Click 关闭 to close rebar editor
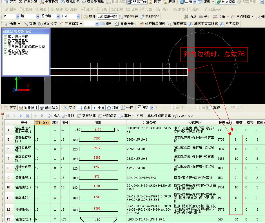 click(139, 116)
